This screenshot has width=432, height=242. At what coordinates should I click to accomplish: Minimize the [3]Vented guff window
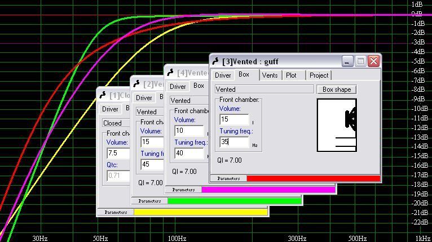(347, 61)
